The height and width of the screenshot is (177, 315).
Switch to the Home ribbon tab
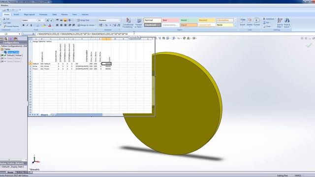(x=6, y=14)
